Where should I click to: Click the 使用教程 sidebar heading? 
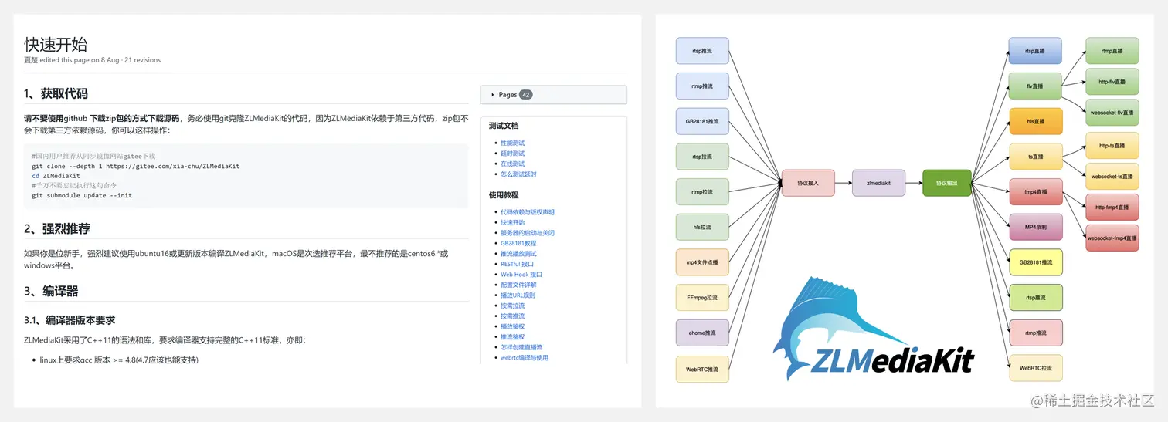coord(504,194)
